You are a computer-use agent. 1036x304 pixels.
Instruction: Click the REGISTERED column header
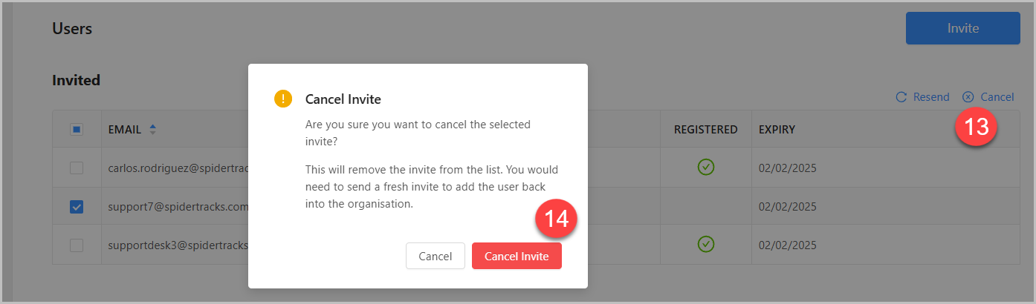[x=706, y=130]
